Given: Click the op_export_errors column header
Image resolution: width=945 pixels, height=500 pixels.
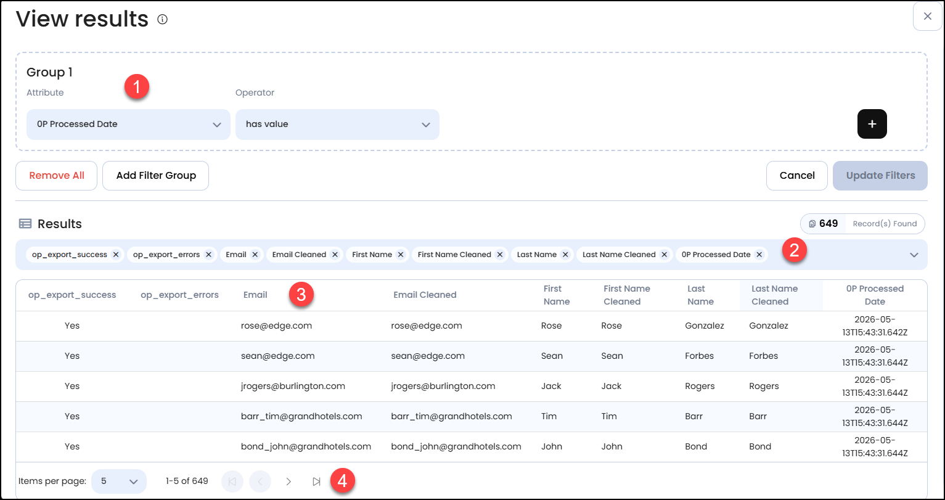Looking at the screenshot, I should pyautogui.click(x=179, y=295).
